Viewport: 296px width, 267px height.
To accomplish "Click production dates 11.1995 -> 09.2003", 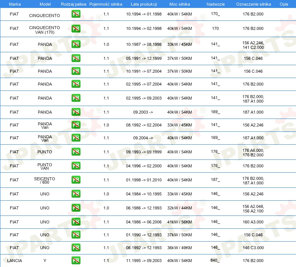I will click(144, 261).
